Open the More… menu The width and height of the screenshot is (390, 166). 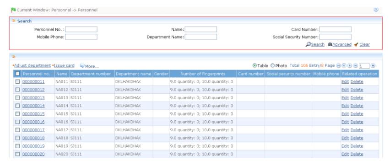click(x=92, y=66)
